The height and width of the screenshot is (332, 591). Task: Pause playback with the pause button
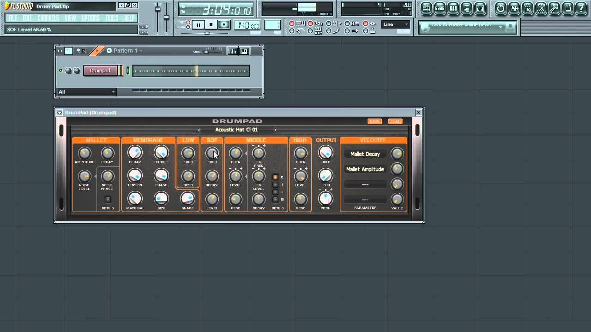[198, 25]
